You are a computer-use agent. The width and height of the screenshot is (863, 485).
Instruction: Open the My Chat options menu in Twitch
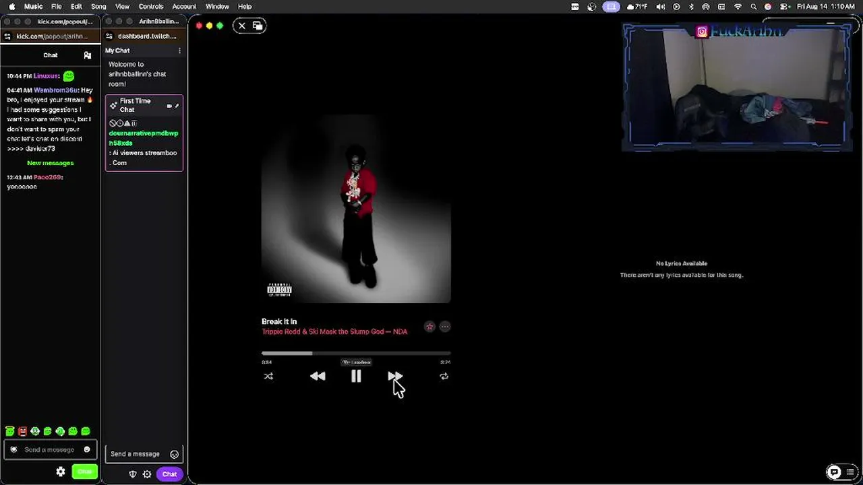[x=179, y=51]
